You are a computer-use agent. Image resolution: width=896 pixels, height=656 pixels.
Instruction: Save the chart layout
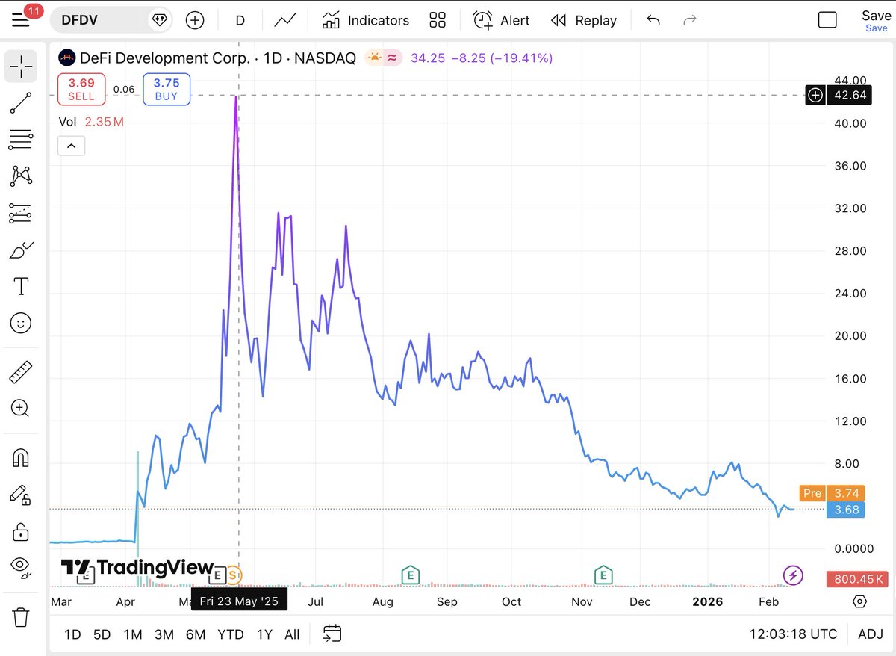pos(876,20)
